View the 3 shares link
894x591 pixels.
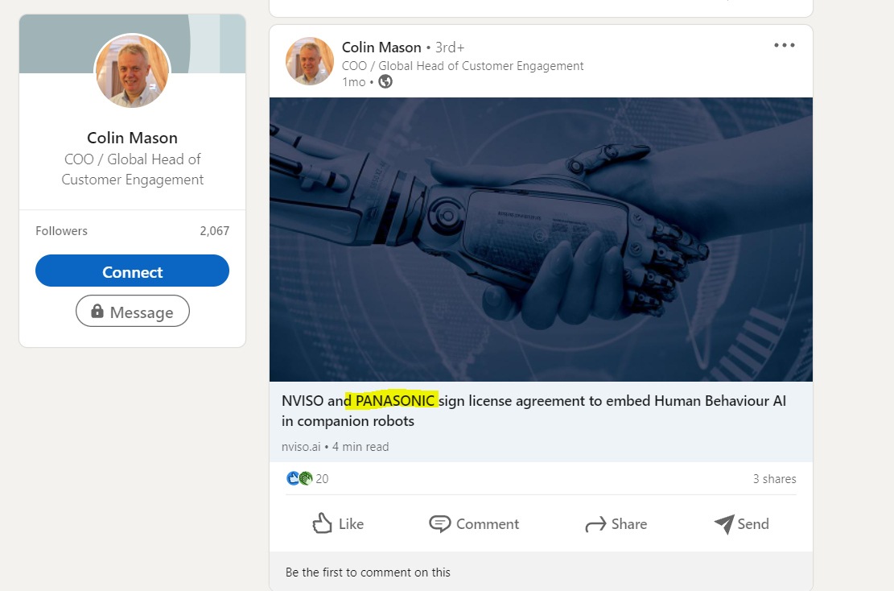pyautogui.click(x=774, y=479)
